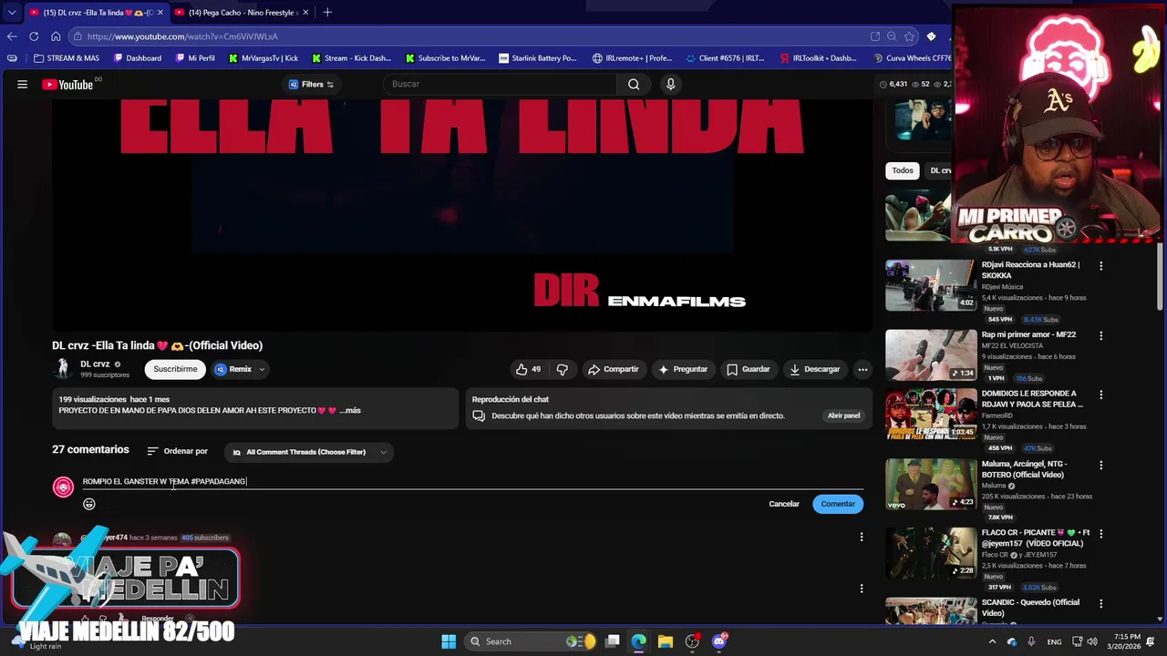1167x656 pixels.
Task: Open MrVargasTv Kick bookmark
Action: [x=263, y=58]
